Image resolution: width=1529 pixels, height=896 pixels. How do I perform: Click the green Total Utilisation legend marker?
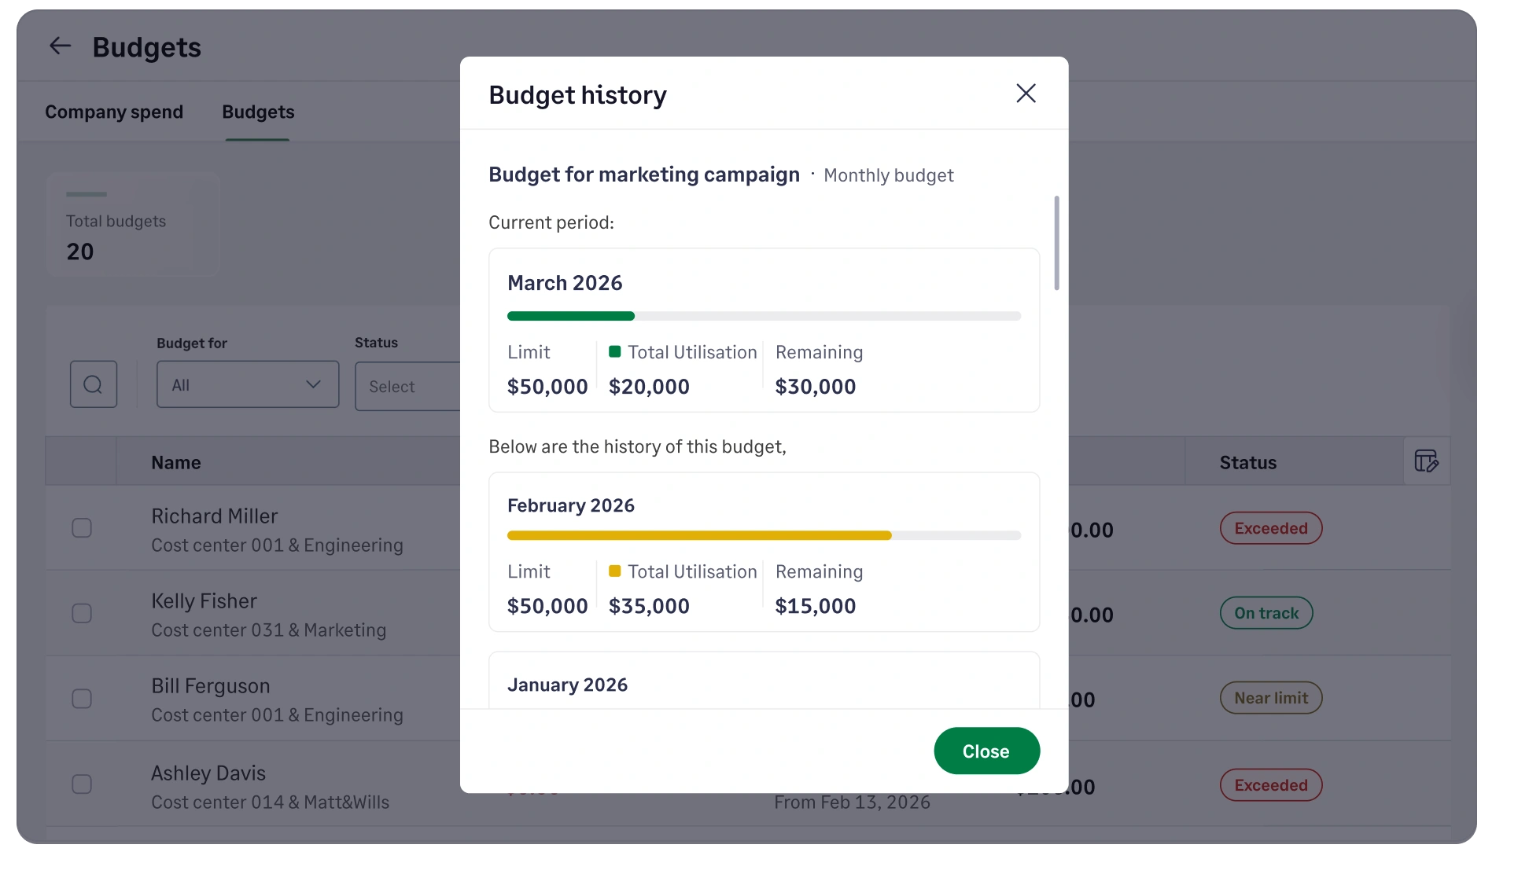tap(617, 352)
